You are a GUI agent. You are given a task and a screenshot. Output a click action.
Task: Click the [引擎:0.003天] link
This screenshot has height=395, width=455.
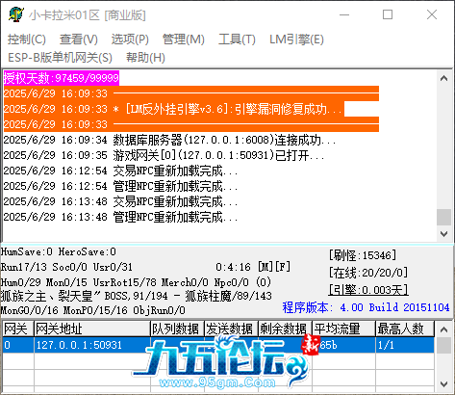coord(368,290)
